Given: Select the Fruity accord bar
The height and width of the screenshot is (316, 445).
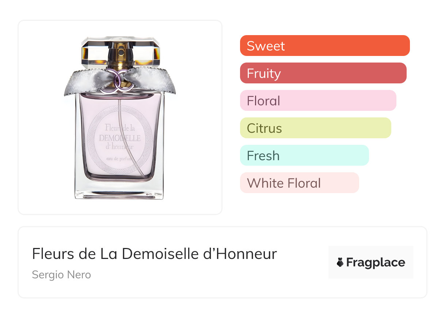Looking at the screenshot, I should pos(323,73).
